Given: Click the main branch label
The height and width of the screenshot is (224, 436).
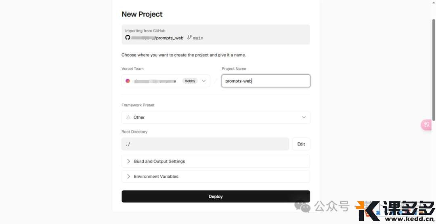Looking at the screenshot, I should click(x=198, y=38).
